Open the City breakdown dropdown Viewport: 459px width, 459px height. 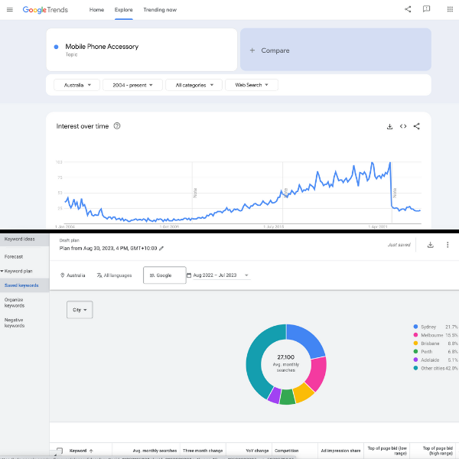pyautogui.click(x=80, y=310)
